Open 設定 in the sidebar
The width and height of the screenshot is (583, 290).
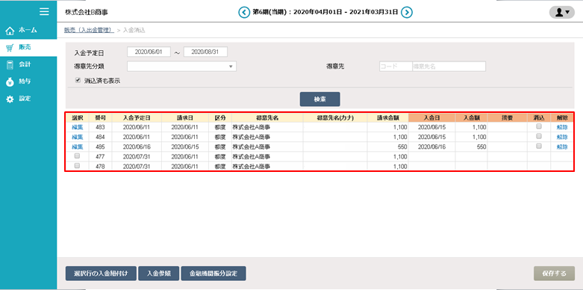[28, 99]
